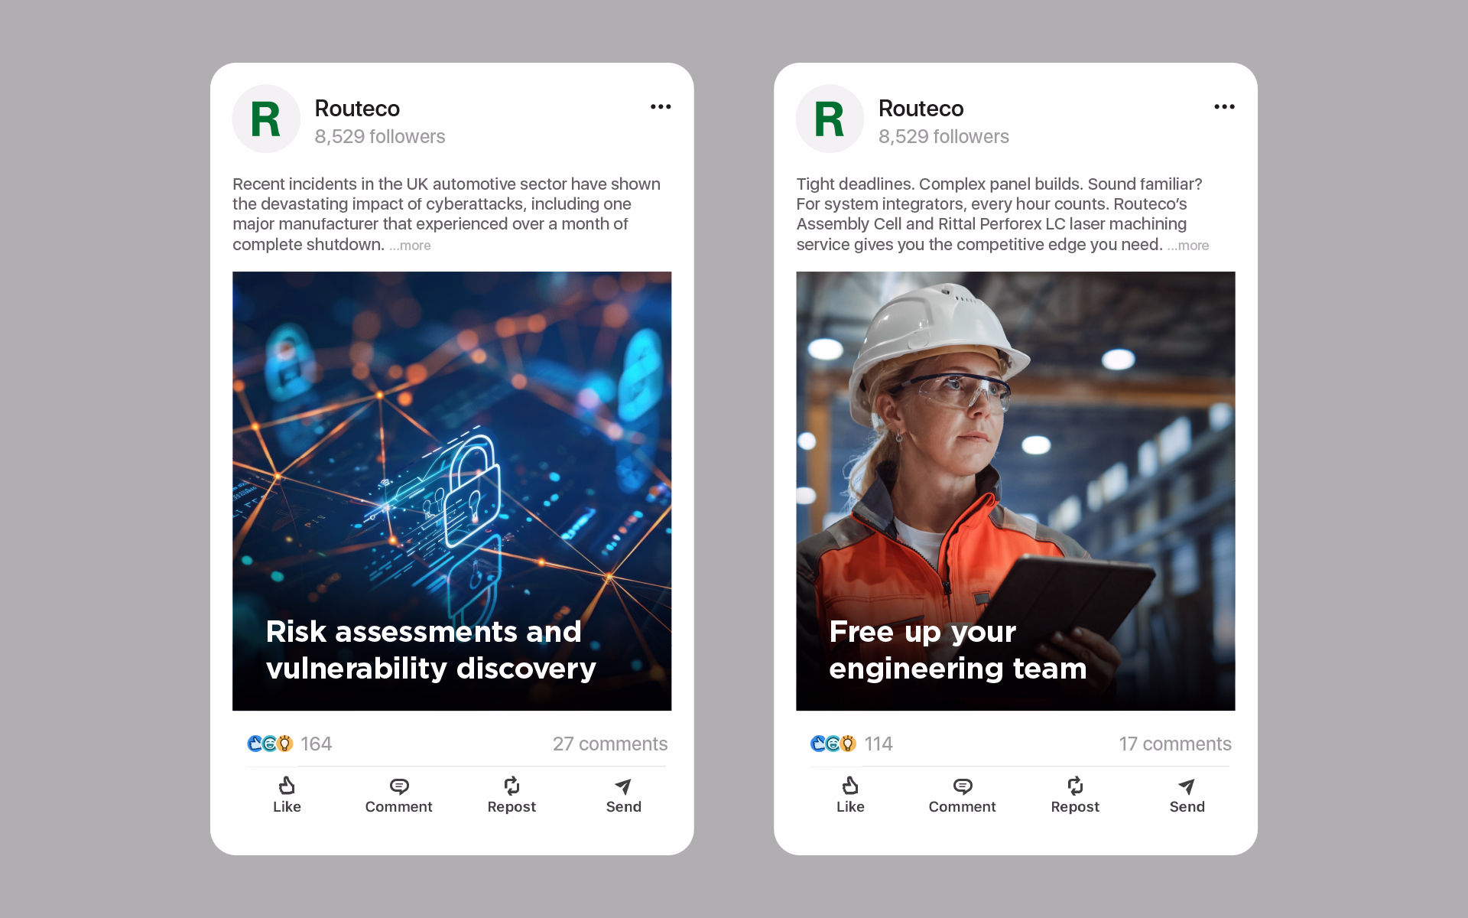Open the engineer with hard hat image
The width and height of the screenshot is (1468, 918).
tap(1015, 459)
